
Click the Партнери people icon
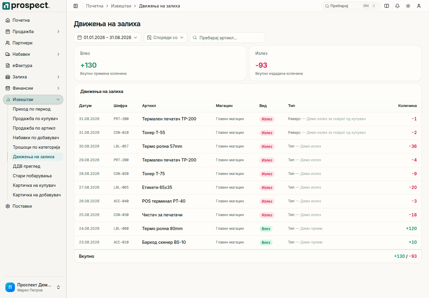[8, 43]
